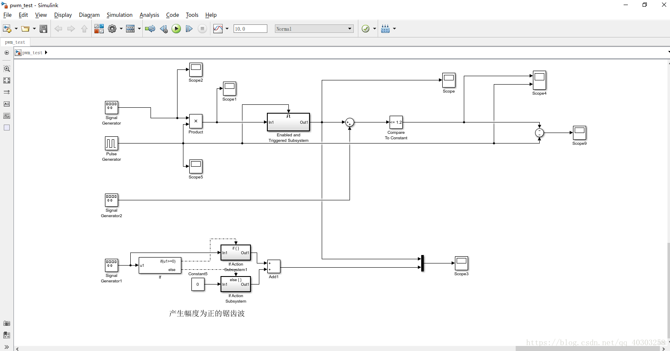
Task: Click the Forward navigation arrow
Action: 71,29
